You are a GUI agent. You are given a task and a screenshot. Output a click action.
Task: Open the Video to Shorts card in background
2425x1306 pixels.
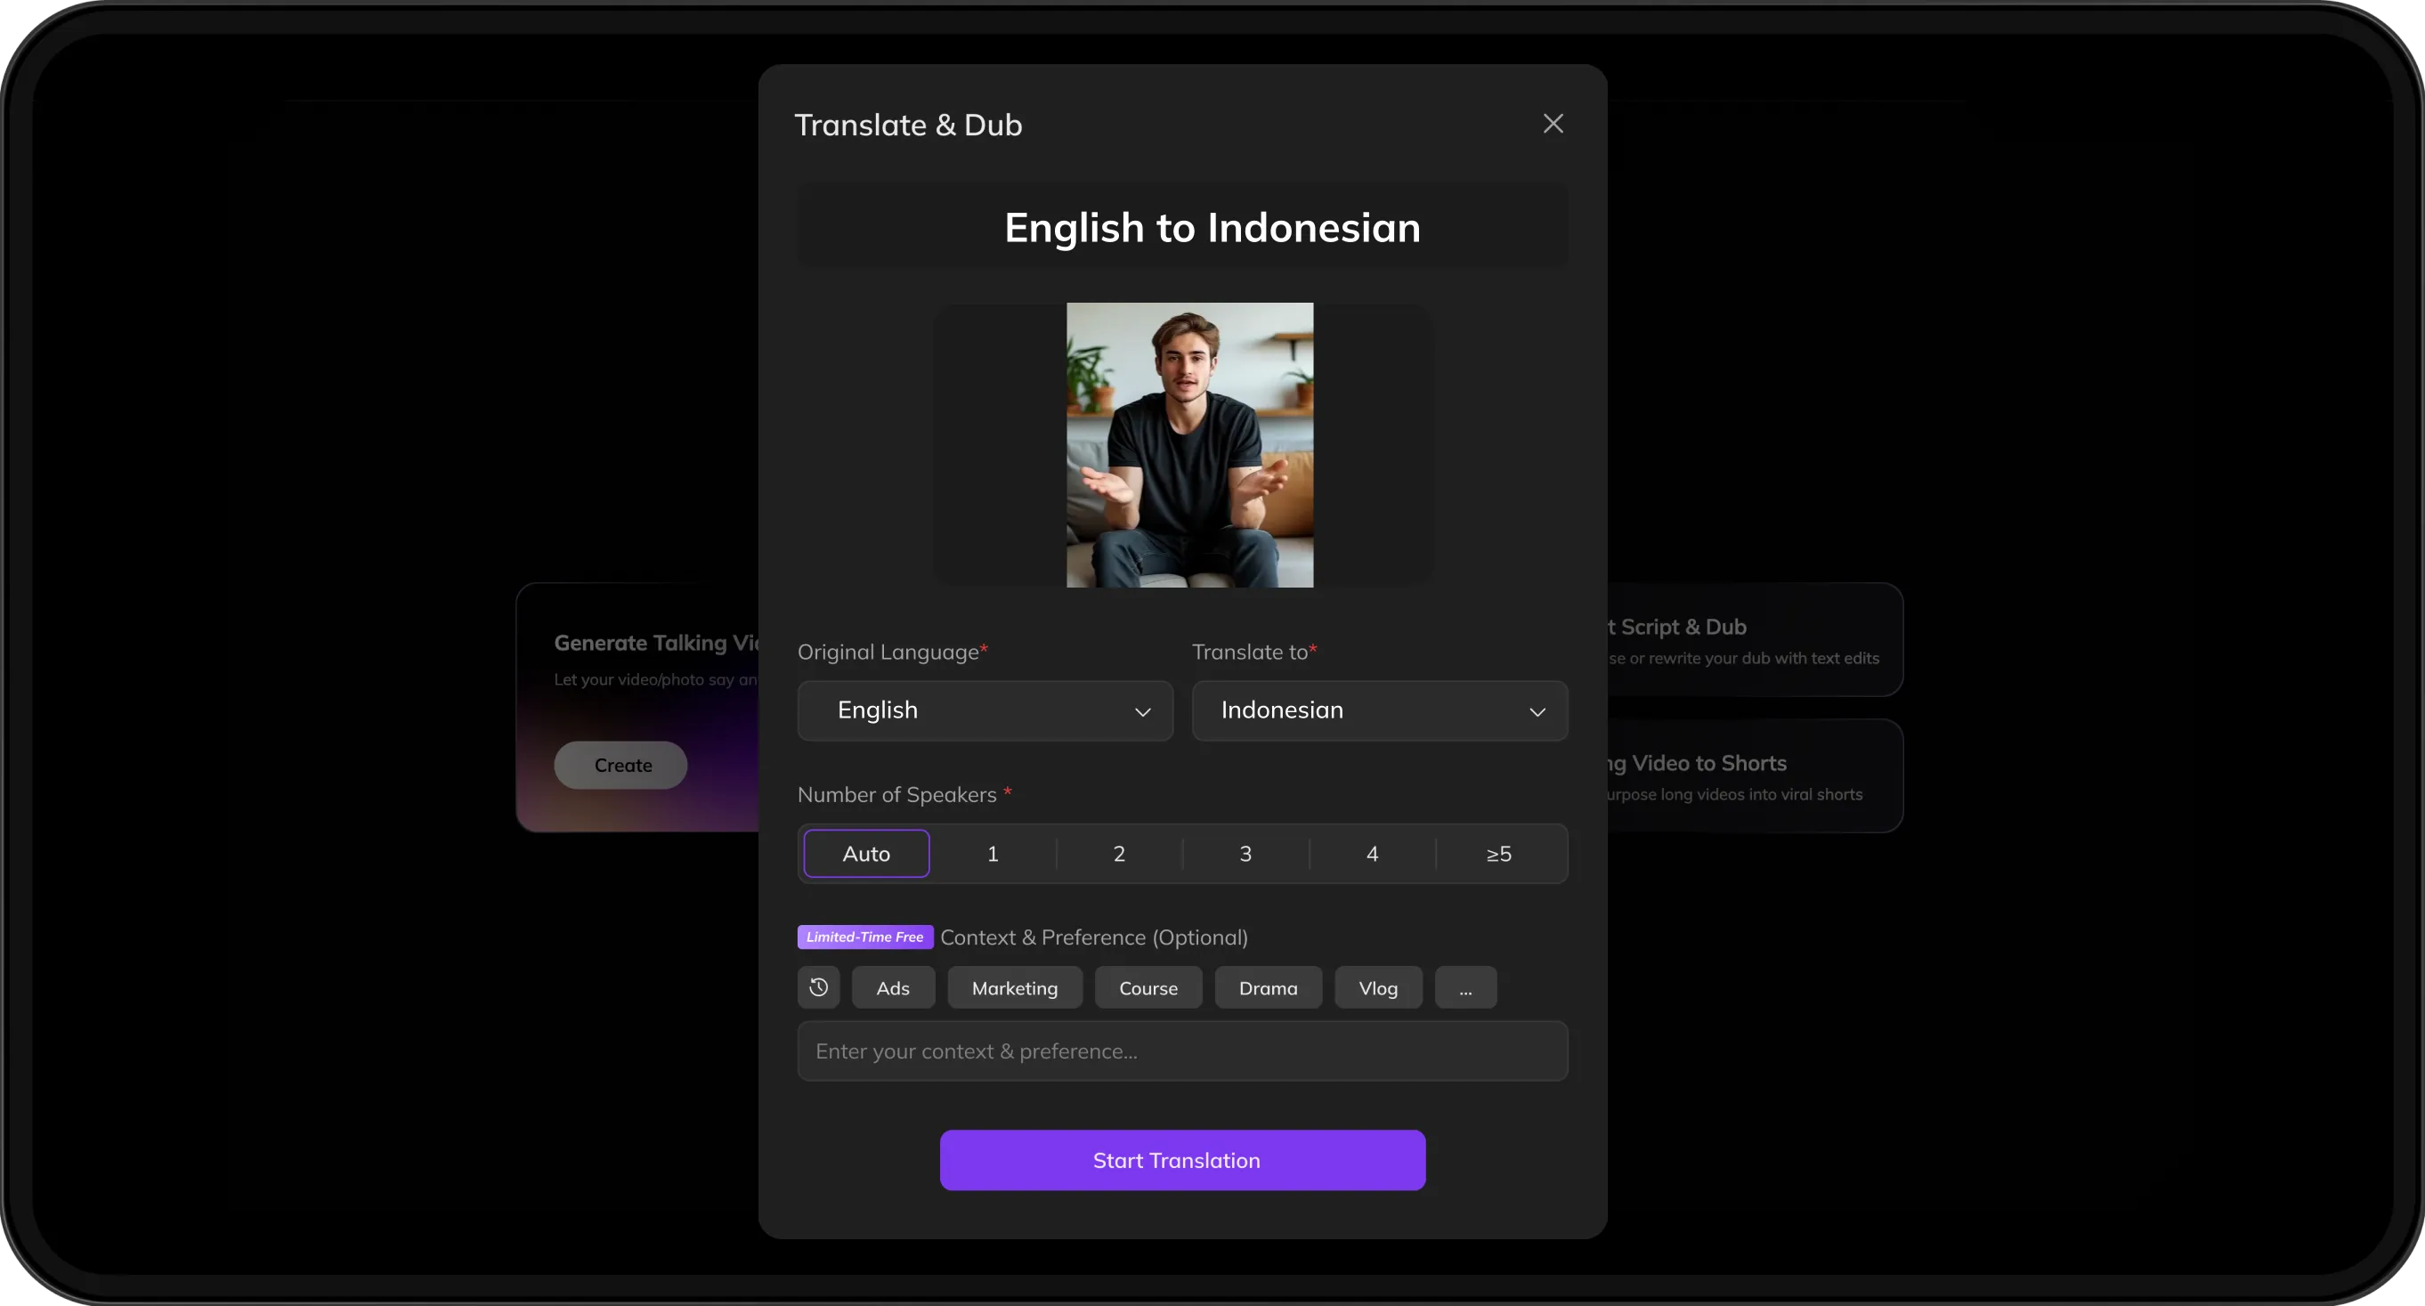[x=1754, y=776]
